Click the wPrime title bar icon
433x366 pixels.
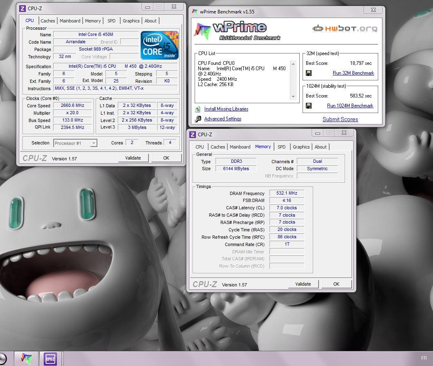click(195, 11)
